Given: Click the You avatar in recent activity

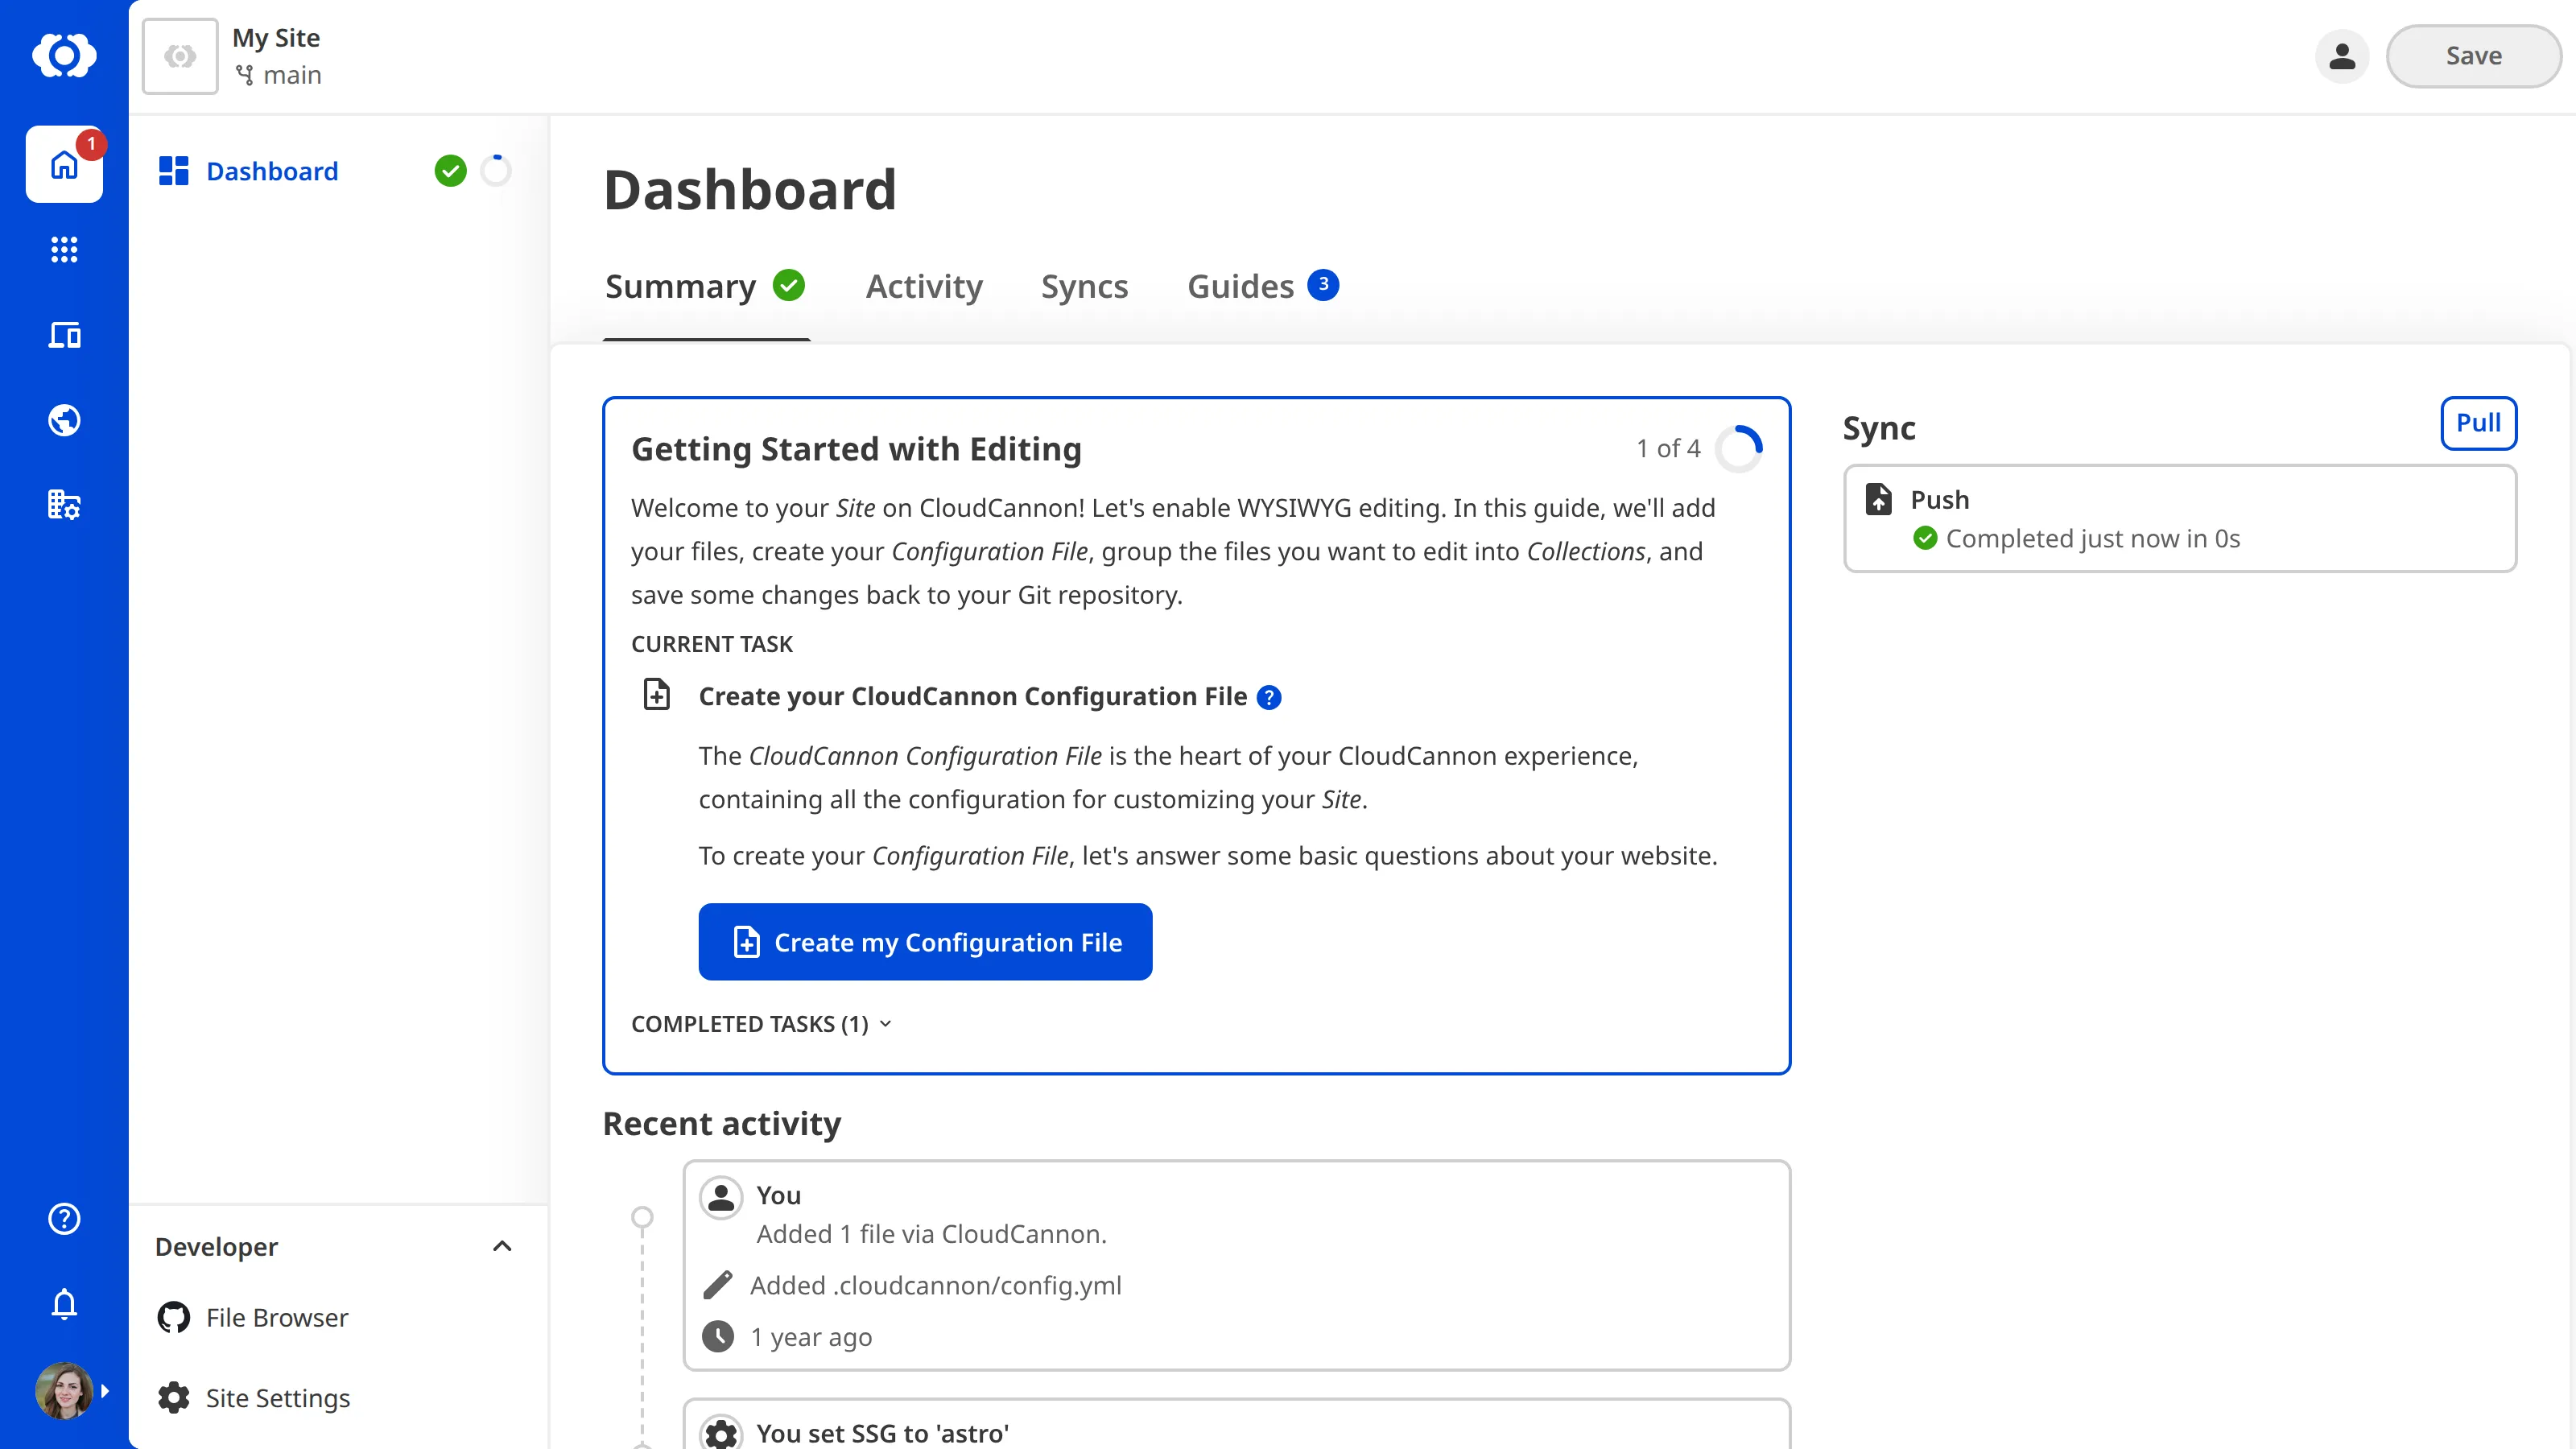Looking at the screenshot, I should [x=720, y=1196].
